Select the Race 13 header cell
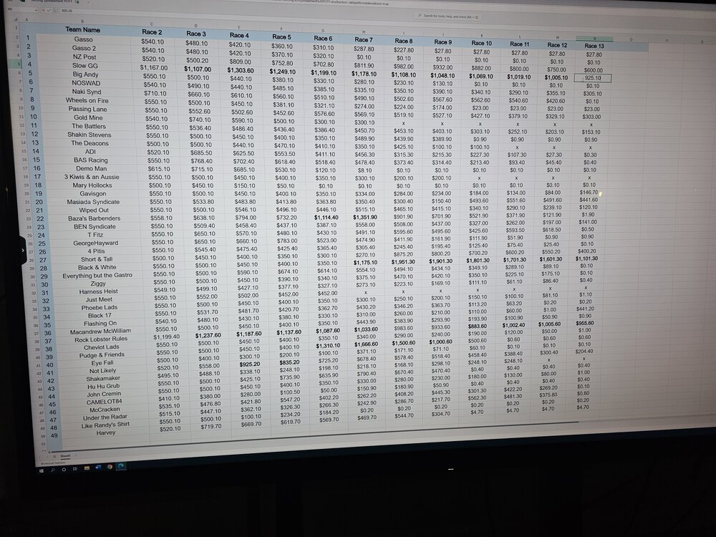The height and width of the screenshot is (537, 716). [x=594, y=45]
